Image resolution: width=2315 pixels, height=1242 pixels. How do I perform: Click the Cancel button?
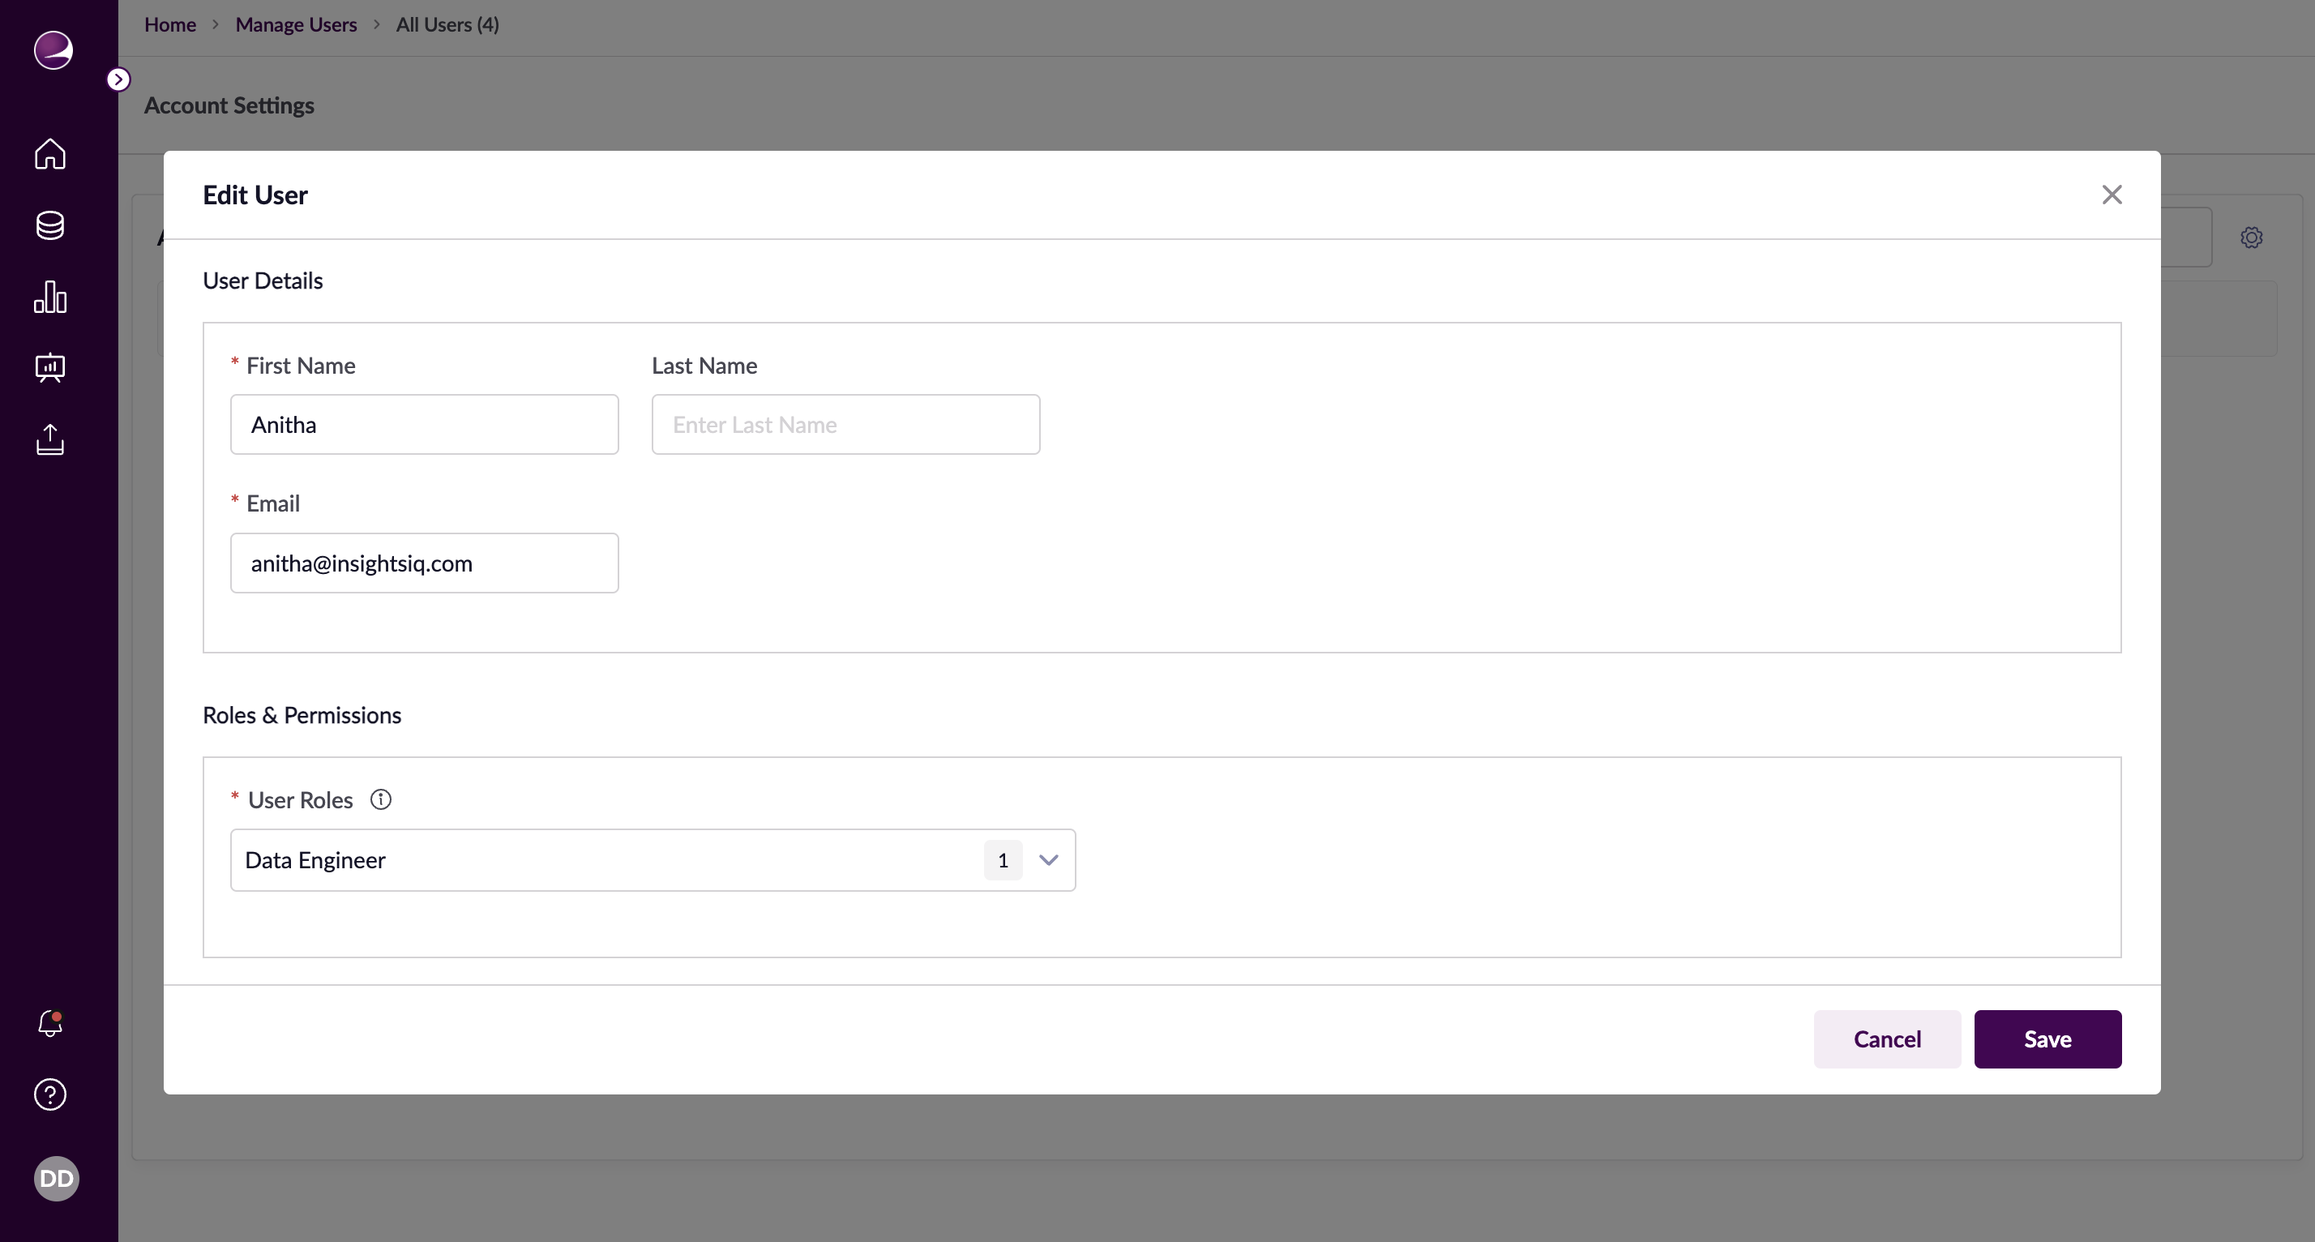tap(1886, 1039)
